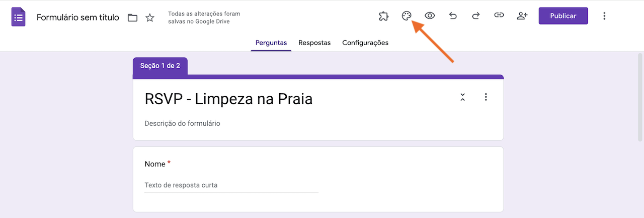This screenshot has height=218, width=644.
Task: Open section options three-dot menu
Action: pos(486,97)
